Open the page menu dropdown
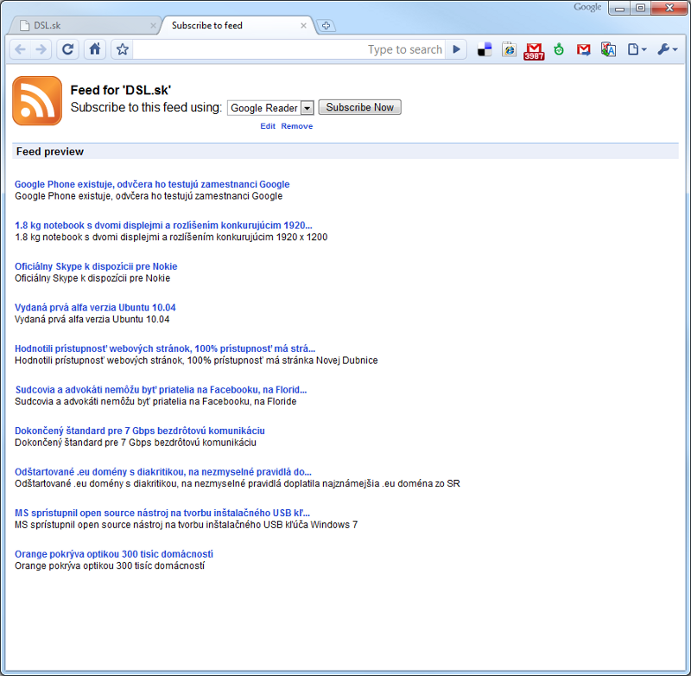The height and width of the screenshot is (676, 691). (637, 49)
